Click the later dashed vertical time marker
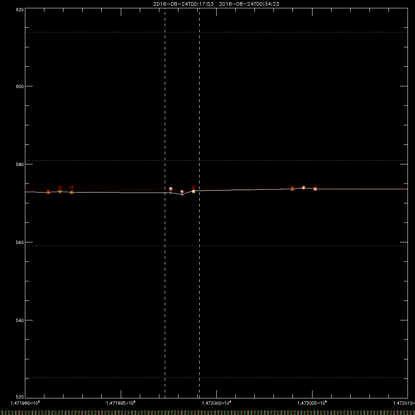This screenshot has width=415, height=415. (199, 203)
